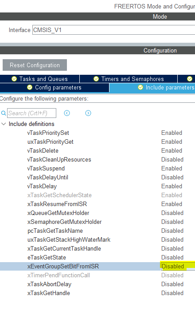Image resolution: width=195 pixels, height=312 pixels.
Task: Click Disabled value of xSemaphoreGetMutexHolder
Action: pos(172,222)
